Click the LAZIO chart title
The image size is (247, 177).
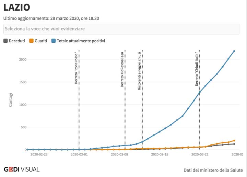17,7
